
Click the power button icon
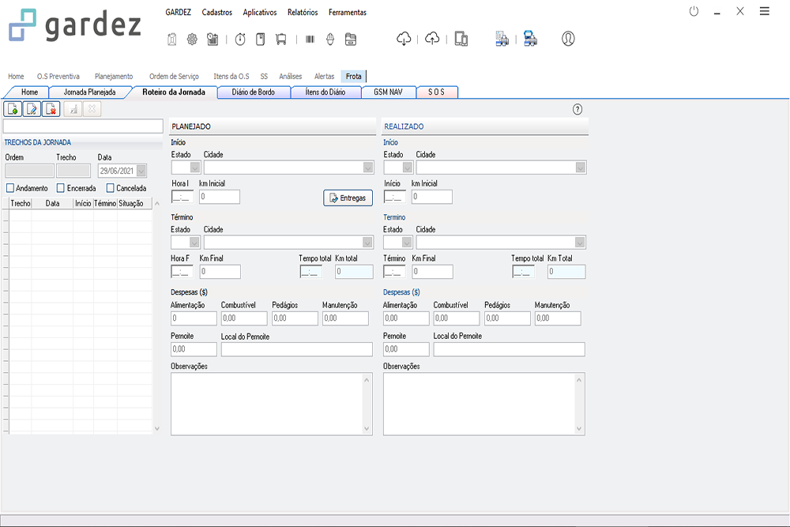694,11
